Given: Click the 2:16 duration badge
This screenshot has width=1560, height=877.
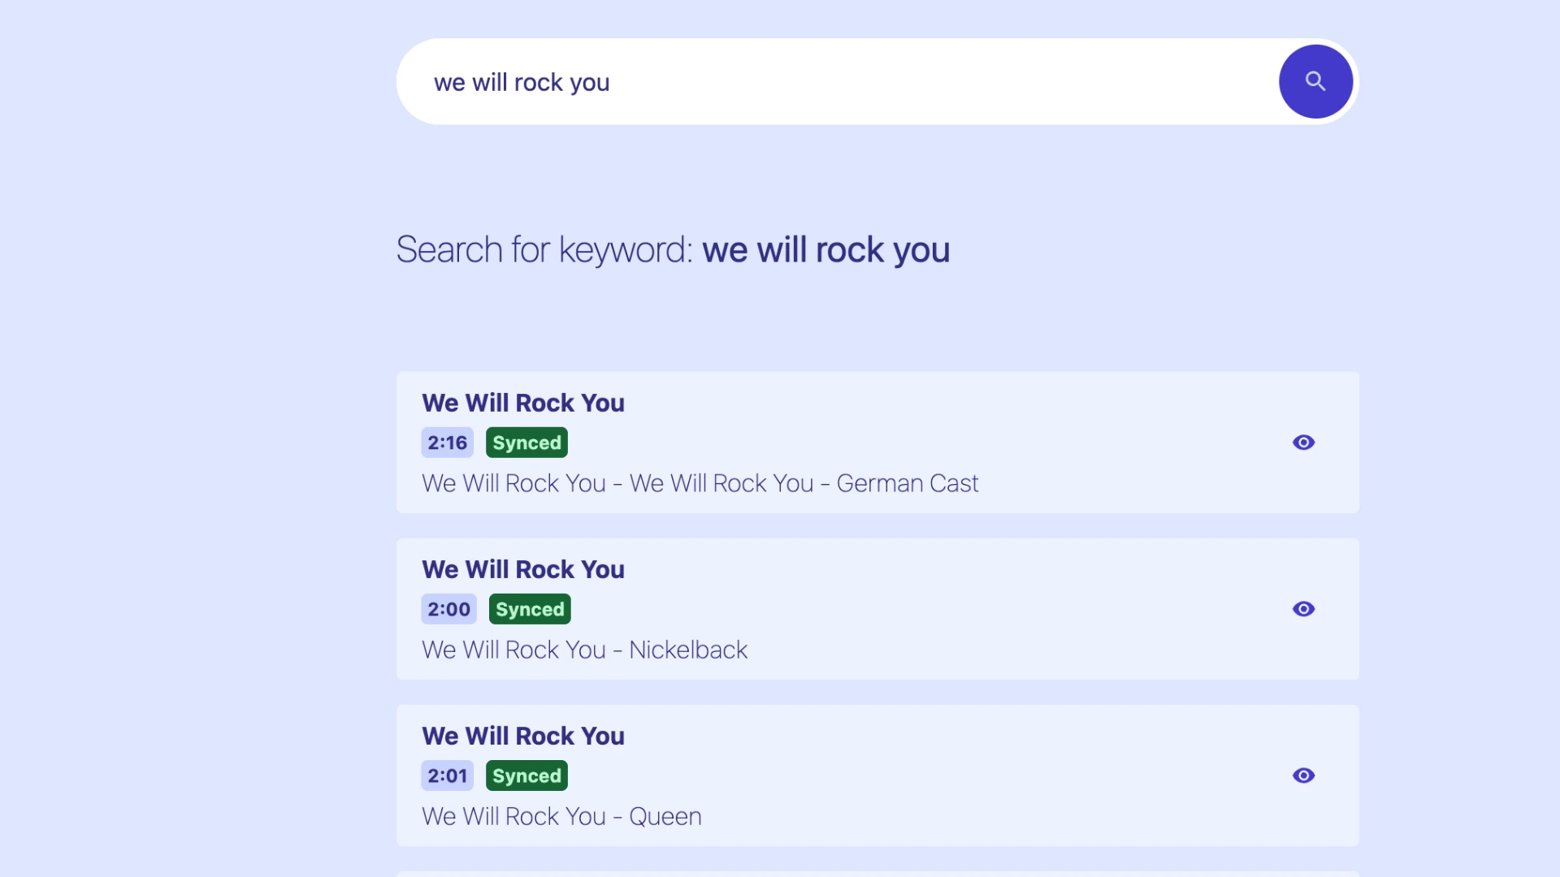Looking at the screenshot, I should (447, 443).
